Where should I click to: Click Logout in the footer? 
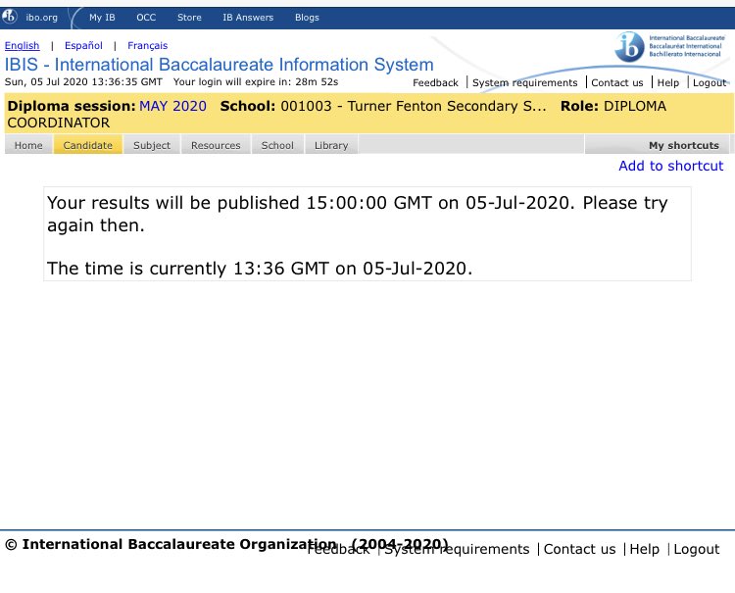click(696, 549)
